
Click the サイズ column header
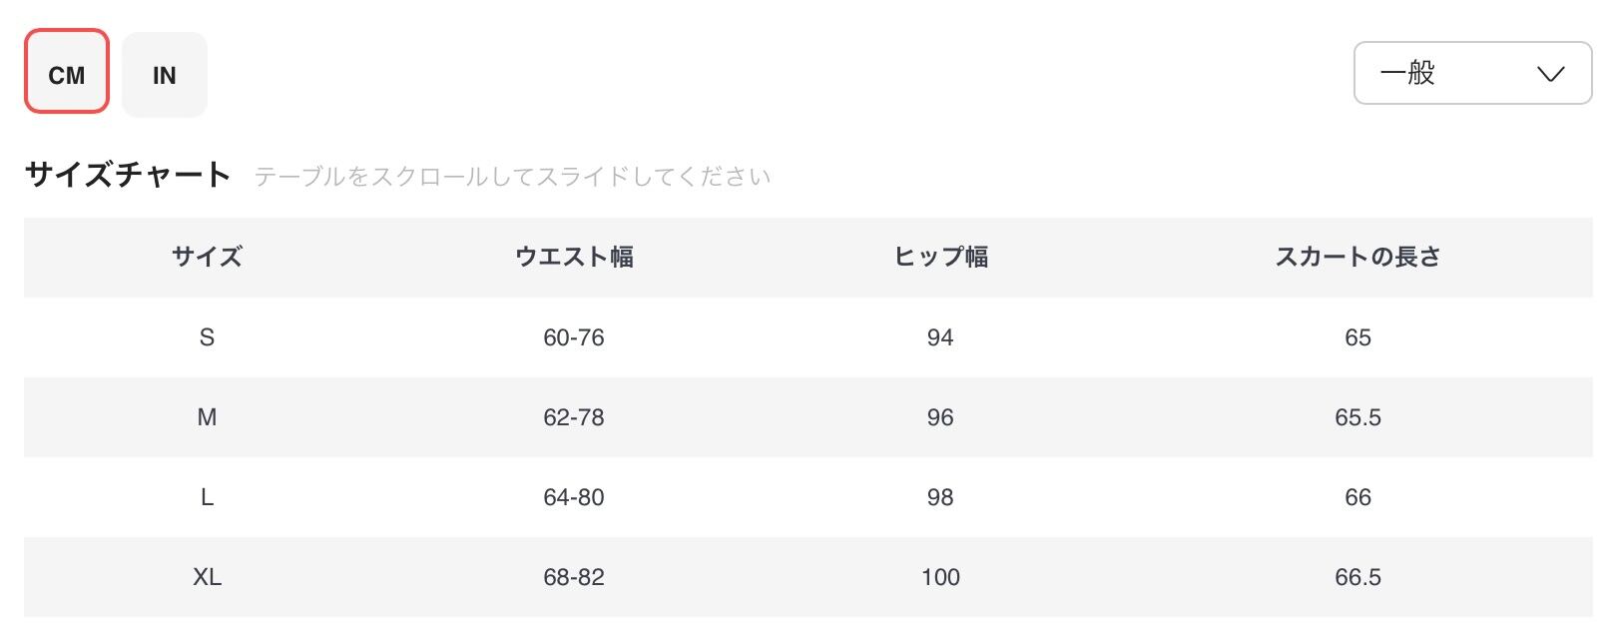click(x=207, y=257)
